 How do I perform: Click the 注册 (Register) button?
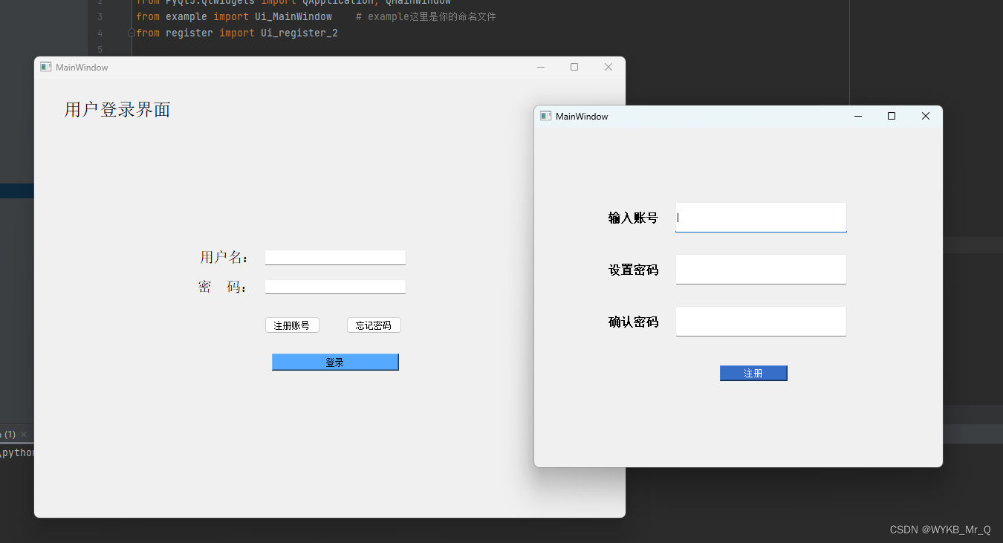pyautogui.click(x=753, y=373)
